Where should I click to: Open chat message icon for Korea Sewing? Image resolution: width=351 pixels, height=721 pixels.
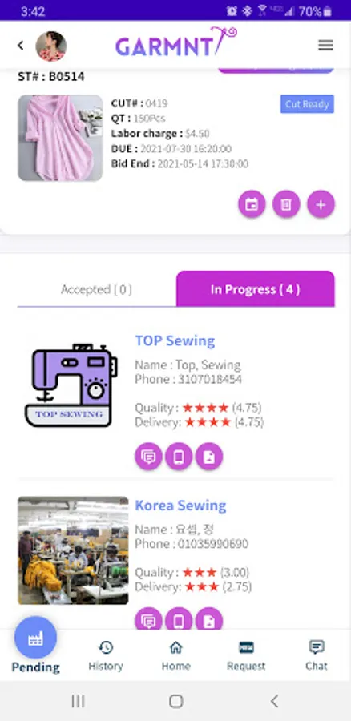coord(148,619)
